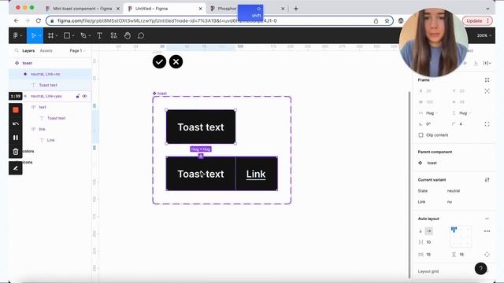Toggle lock on neutral, Link=yes layer
The width and height of the screenshot is (504, 283).
point(77,96)
